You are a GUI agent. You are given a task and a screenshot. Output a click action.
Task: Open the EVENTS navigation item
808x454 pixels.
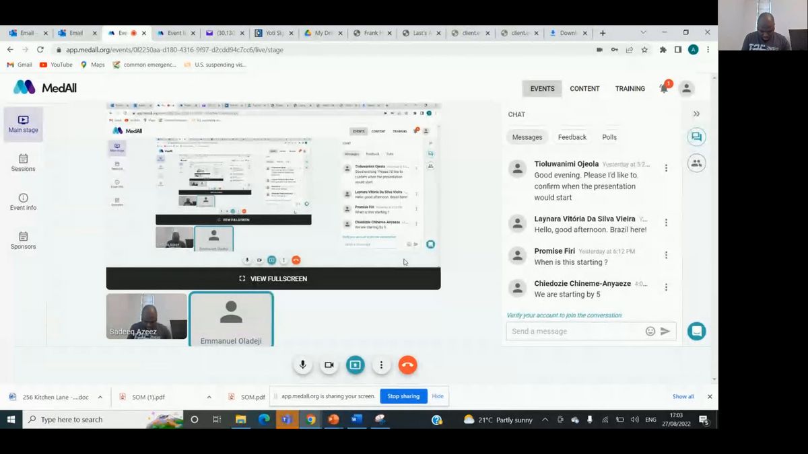542,89
